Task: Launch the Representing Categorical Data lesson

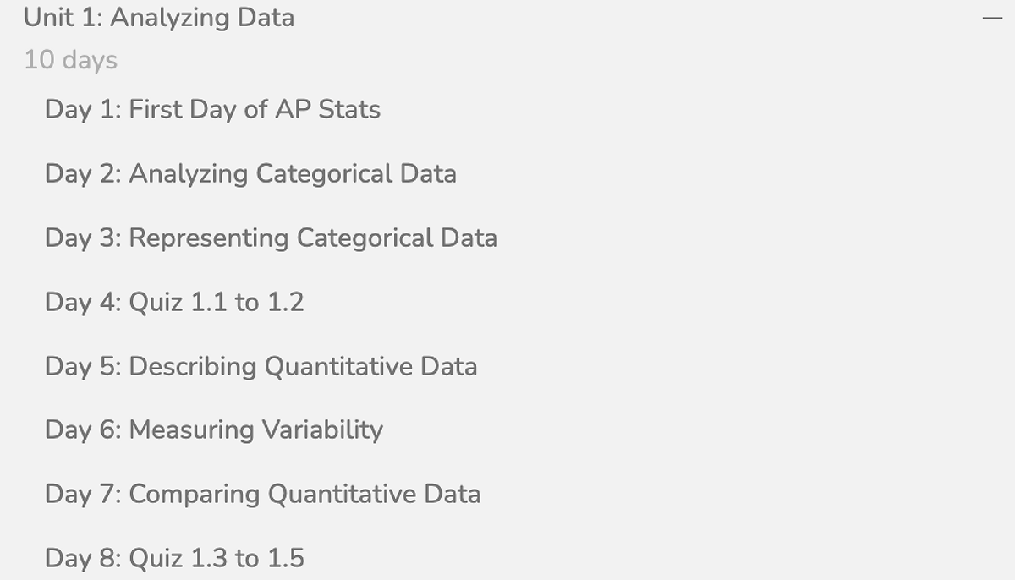Action: point(271,238)
